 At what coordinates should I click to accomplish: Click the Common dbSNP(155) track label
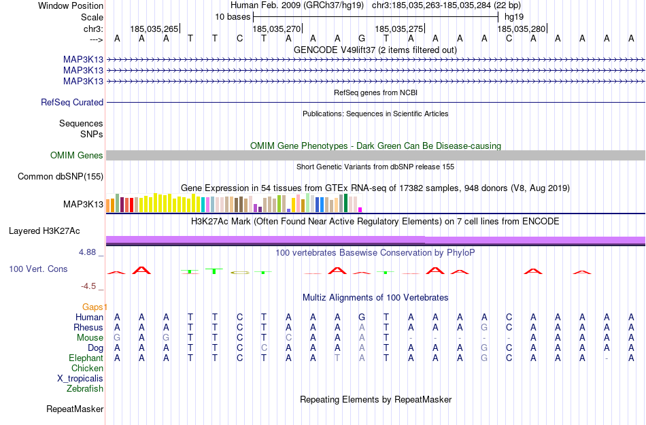(x=61, y=176)
